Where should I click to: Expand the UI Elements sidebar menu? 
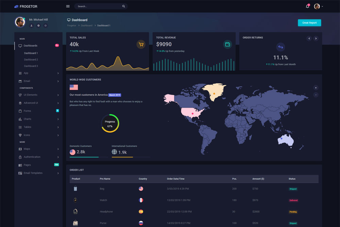pos(38,95)
